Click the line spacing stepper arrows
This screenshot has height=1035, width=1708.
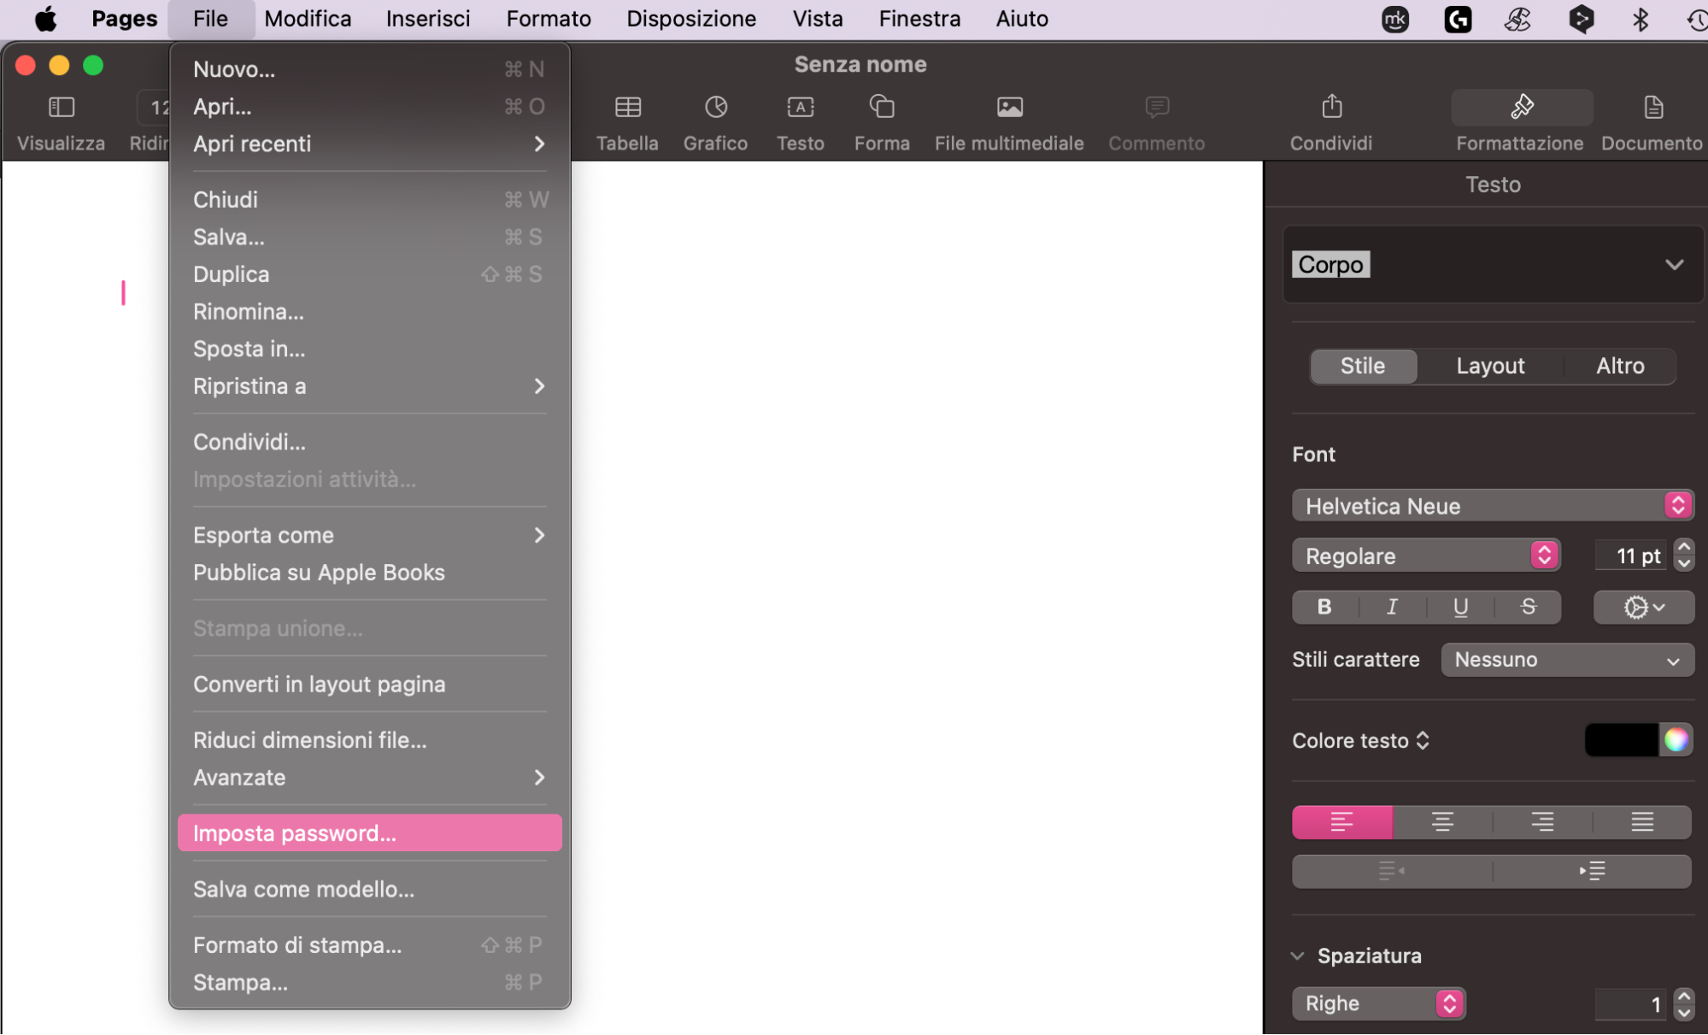click(x=1684, y=1004)
